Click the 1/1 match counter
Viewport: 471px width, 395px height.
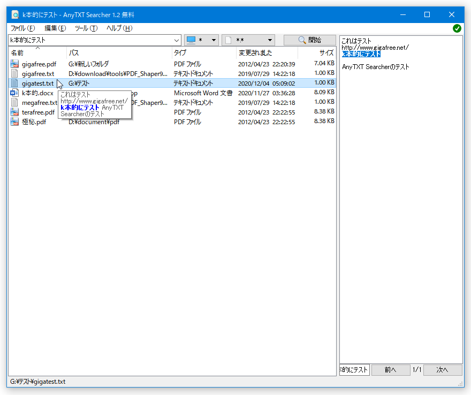click(416, 369)
